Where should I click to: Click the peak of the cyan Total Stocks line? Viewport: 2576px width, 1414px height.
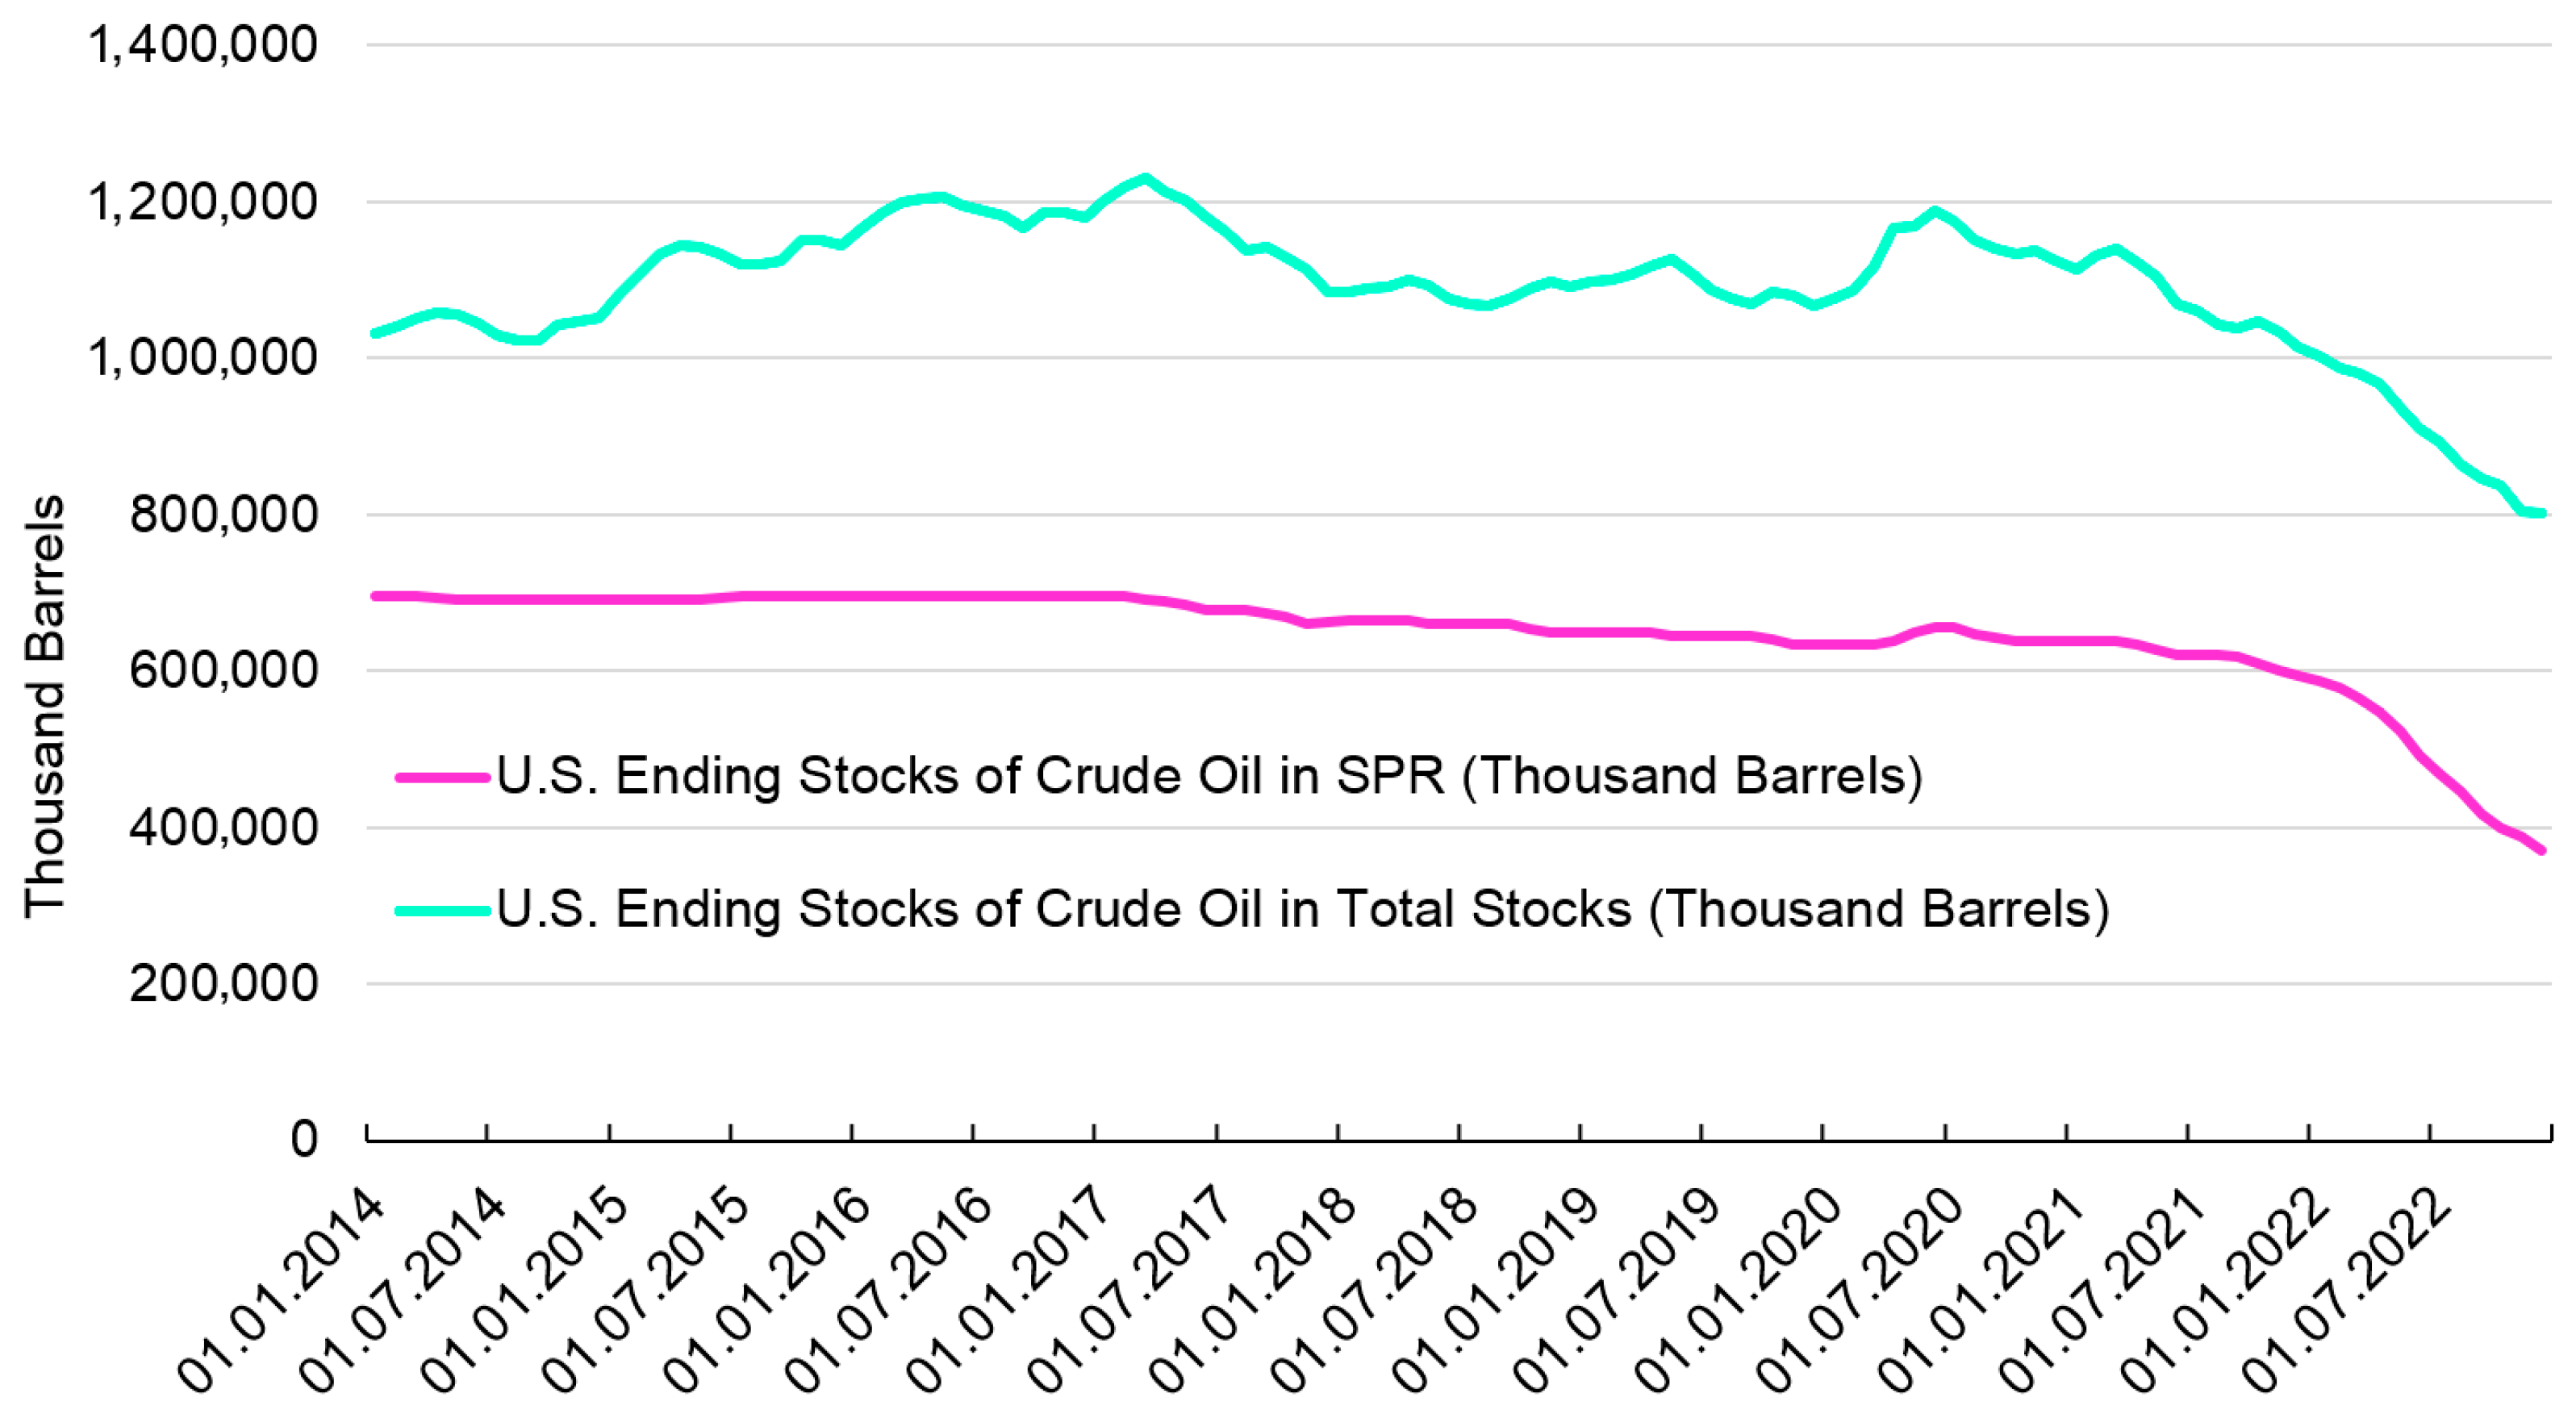tap(1146, 179)
